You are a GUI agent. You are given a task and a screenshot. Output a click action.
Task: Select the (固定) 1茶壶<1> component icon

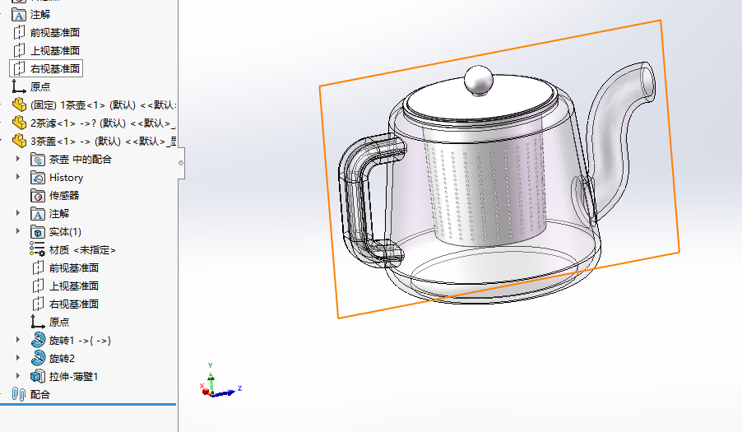(x=20, y=105)
